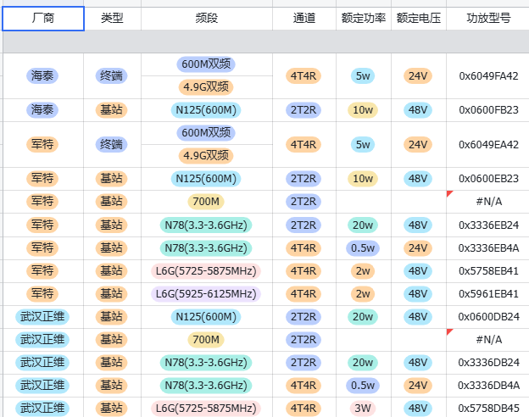The width and height of the screenshot is (529, 417).
Task: Click the 0x5758DB45 model cell
Action: click(488, 409)
